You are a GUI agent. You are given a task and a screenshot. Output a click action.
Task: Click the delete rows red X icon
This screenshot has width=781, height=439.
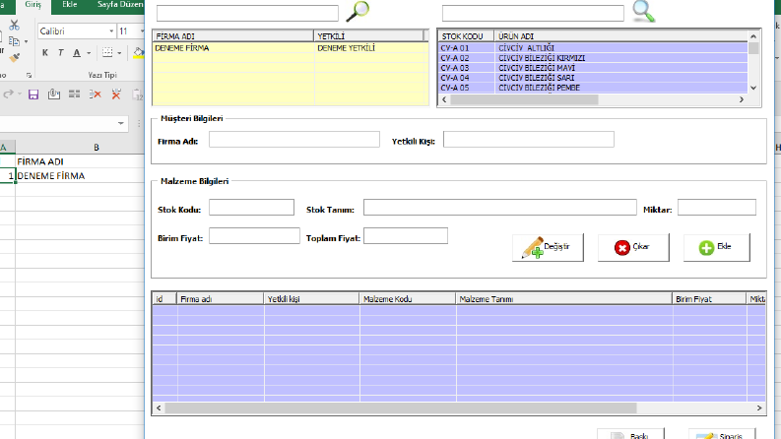pyautogui.click(x=96, y=94)
